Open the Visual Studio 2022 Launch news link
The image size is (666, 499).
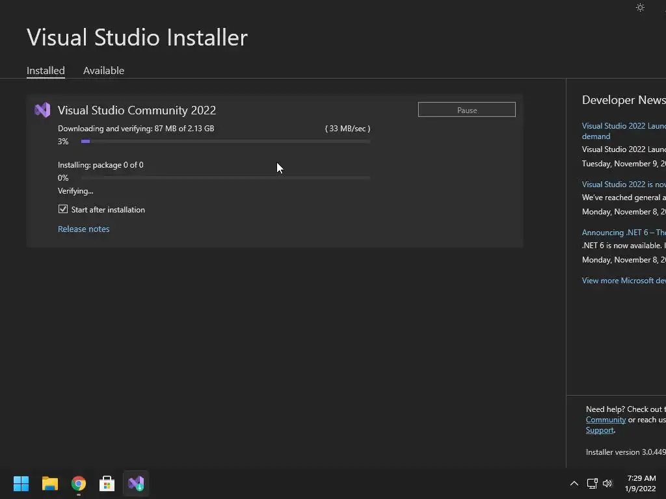tap(624, 131)
